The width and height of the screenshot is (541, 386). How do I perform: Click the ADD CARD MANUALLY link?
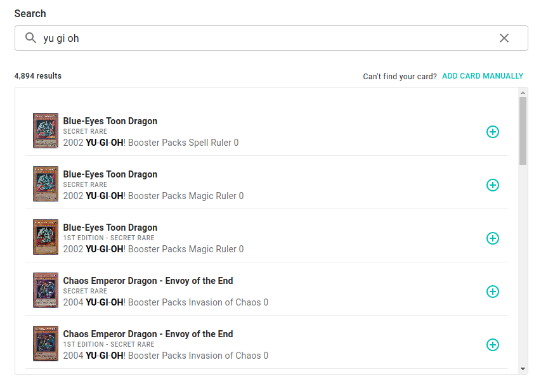(482, 76)
